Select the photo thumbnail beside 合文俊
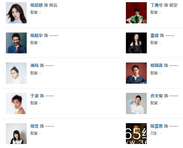 (136, 103)
